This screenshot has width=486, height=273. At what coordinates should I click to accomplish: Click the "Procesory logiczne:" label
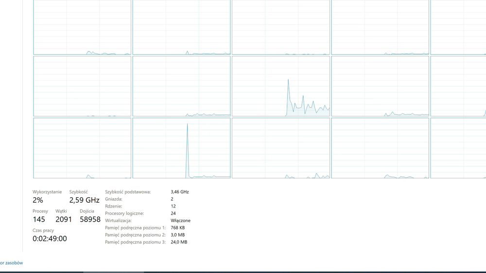pos(124,213)
